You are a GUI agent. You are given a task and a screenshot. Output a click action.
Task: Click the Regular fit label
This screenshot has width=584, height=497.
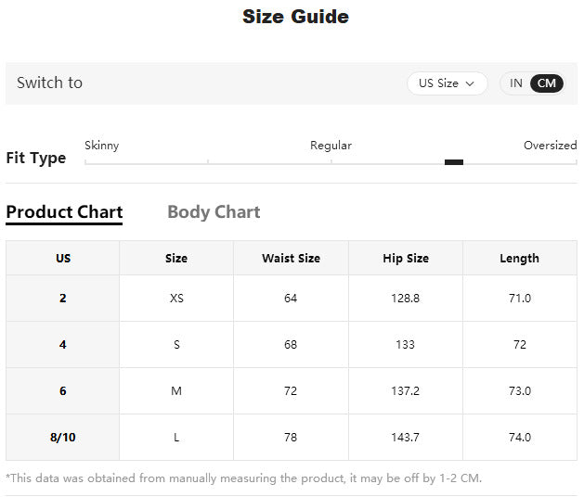pos(331,146)
